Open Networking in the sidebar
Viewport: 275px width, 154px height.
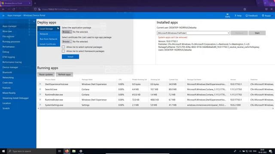point(8,77)
